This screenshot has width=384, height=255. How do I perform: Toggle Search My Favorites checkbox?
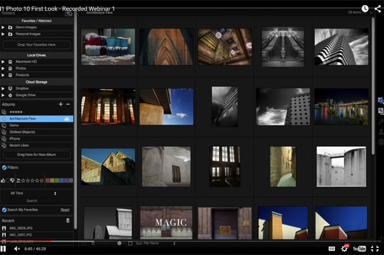point(4,210)
